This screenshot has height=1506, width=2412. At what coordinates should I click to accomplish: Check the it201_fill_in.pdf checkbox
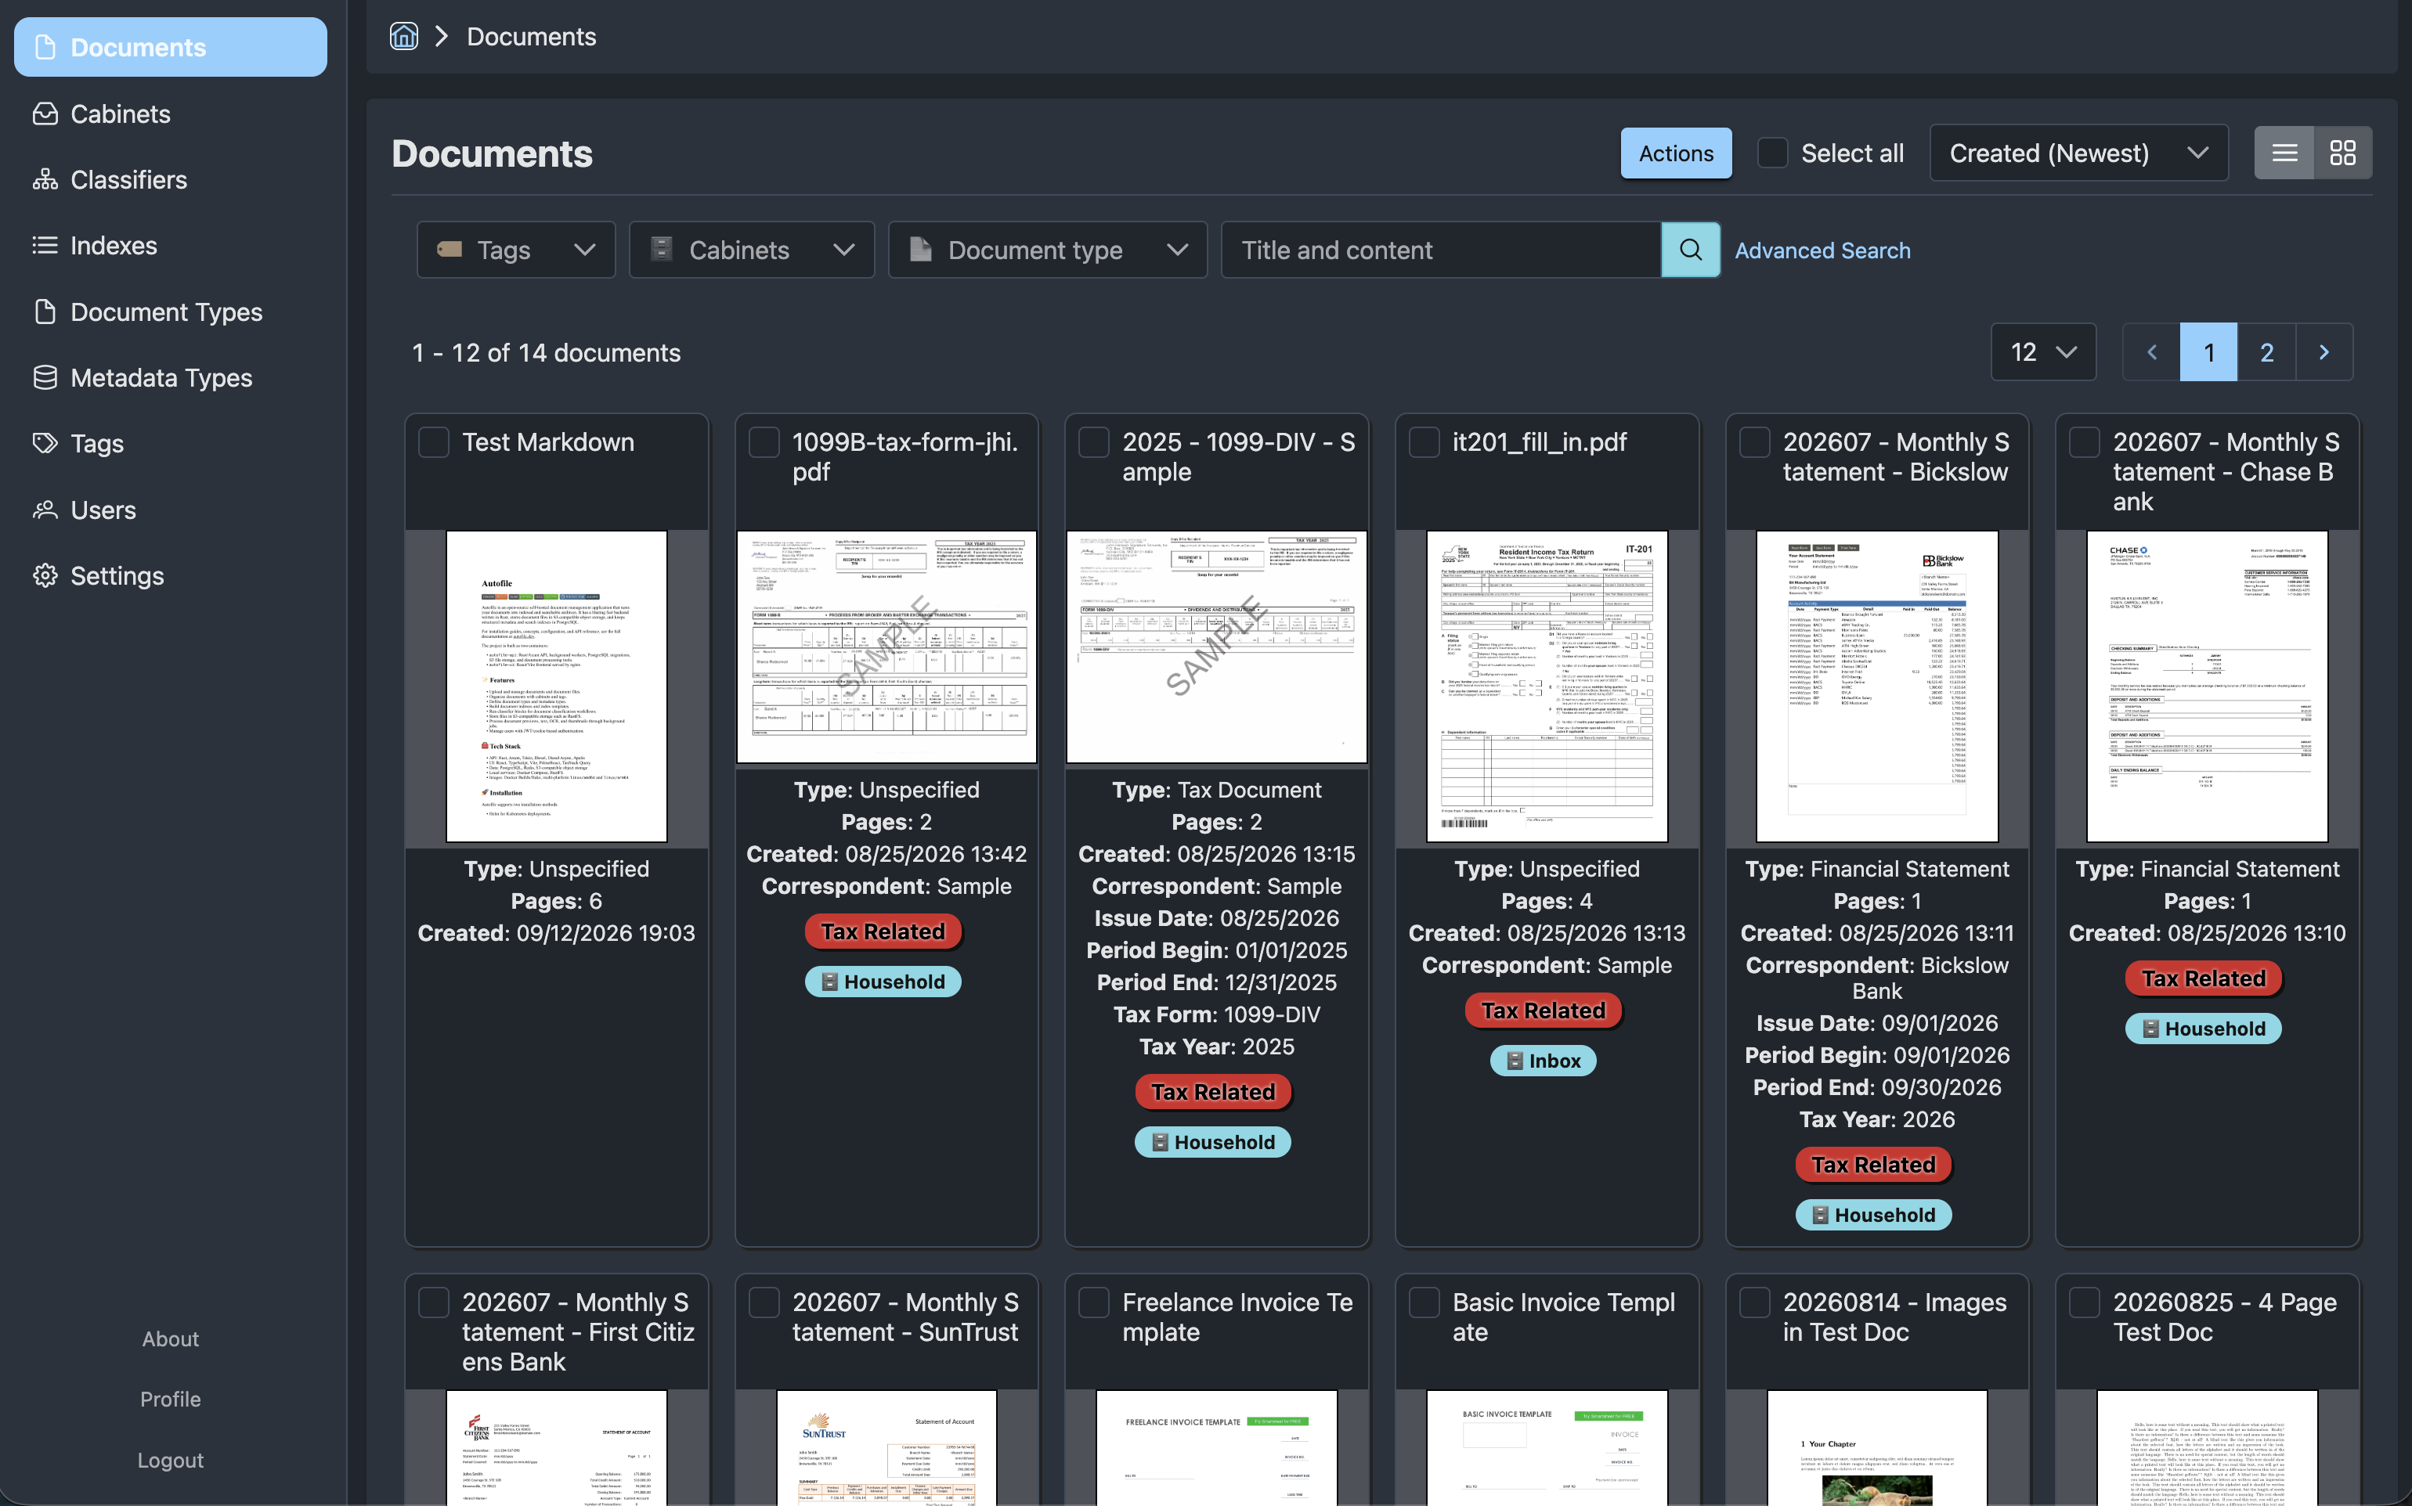[x=1424, y=442]
